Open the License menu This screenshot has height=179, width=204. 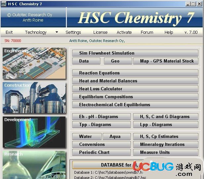(100, 32)
